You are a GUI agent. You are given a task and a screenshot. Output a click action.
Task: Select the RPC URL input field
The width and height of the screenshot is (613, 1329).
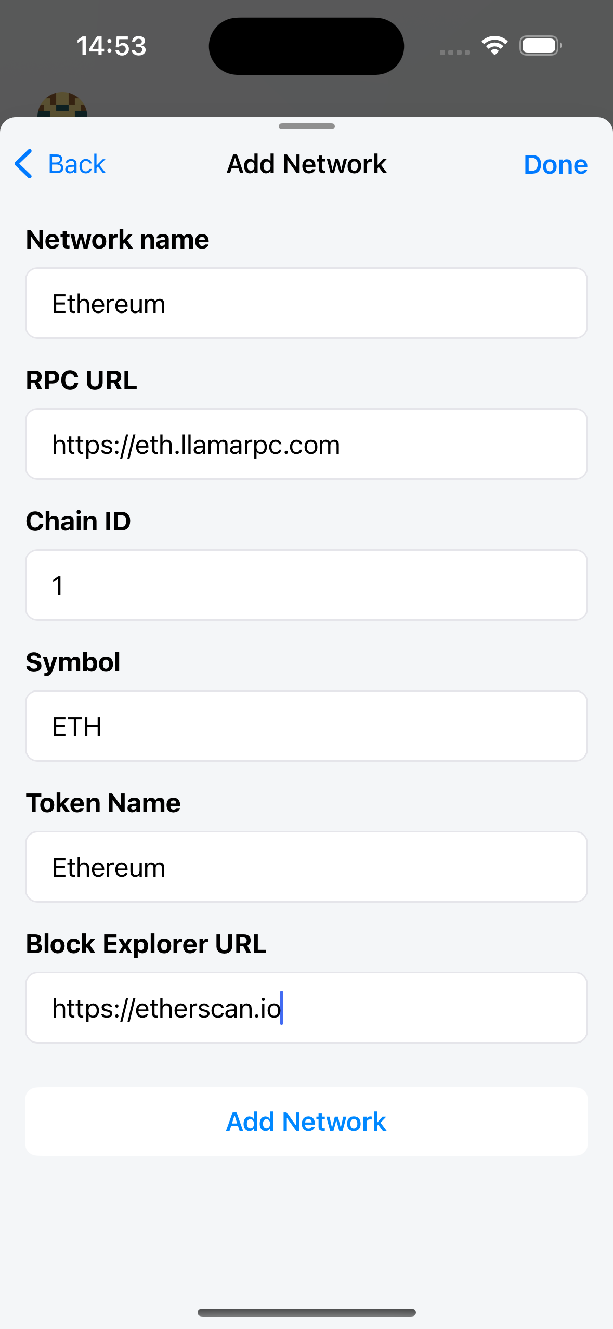pos(307,445)
